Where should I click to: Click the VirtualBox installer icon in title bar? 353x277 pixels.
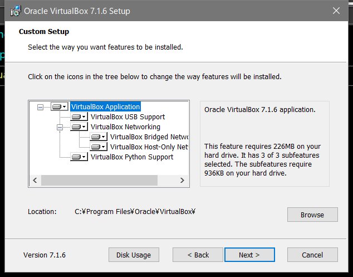click(16, 11)
